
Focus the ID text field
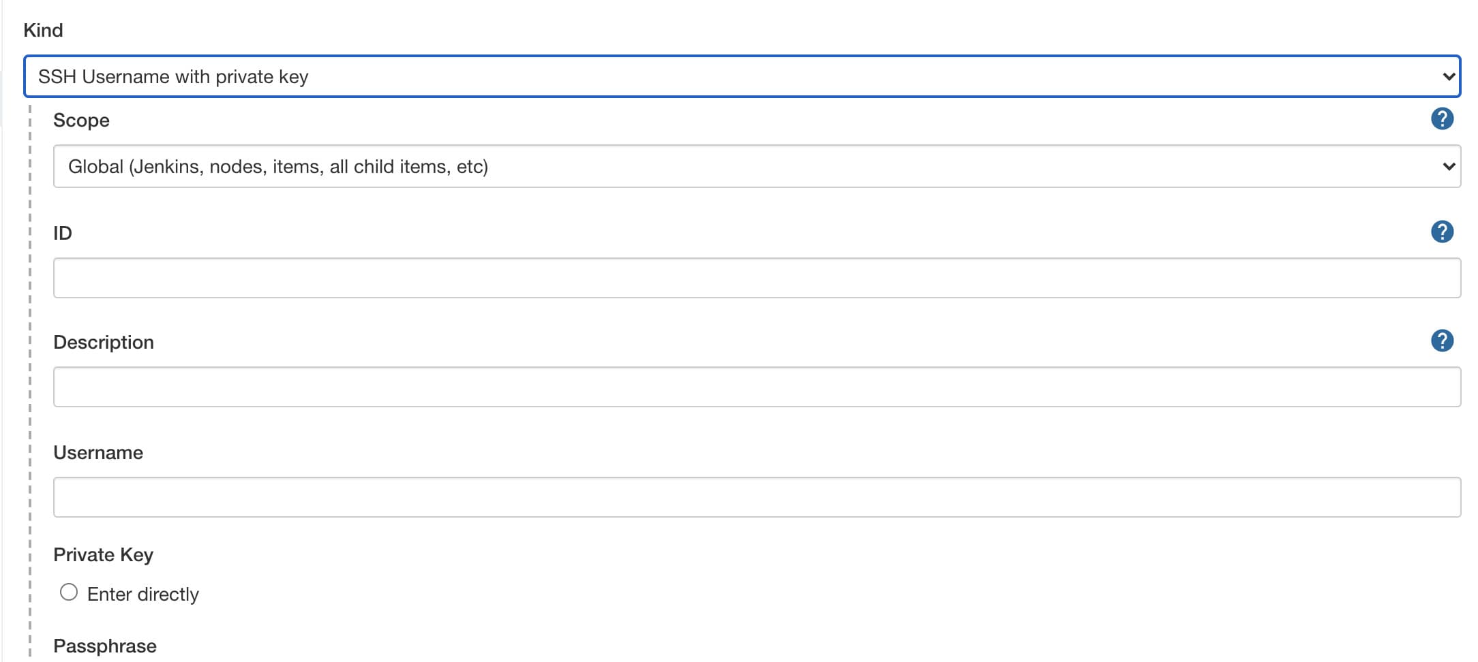pos(757,278)
